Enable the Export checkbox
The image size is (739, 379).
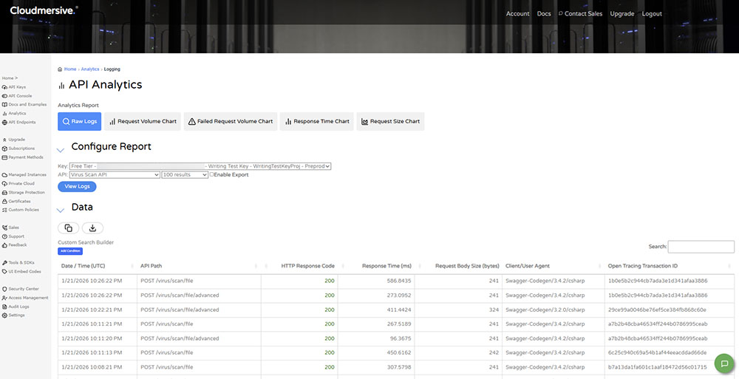[x=213, y=175]
